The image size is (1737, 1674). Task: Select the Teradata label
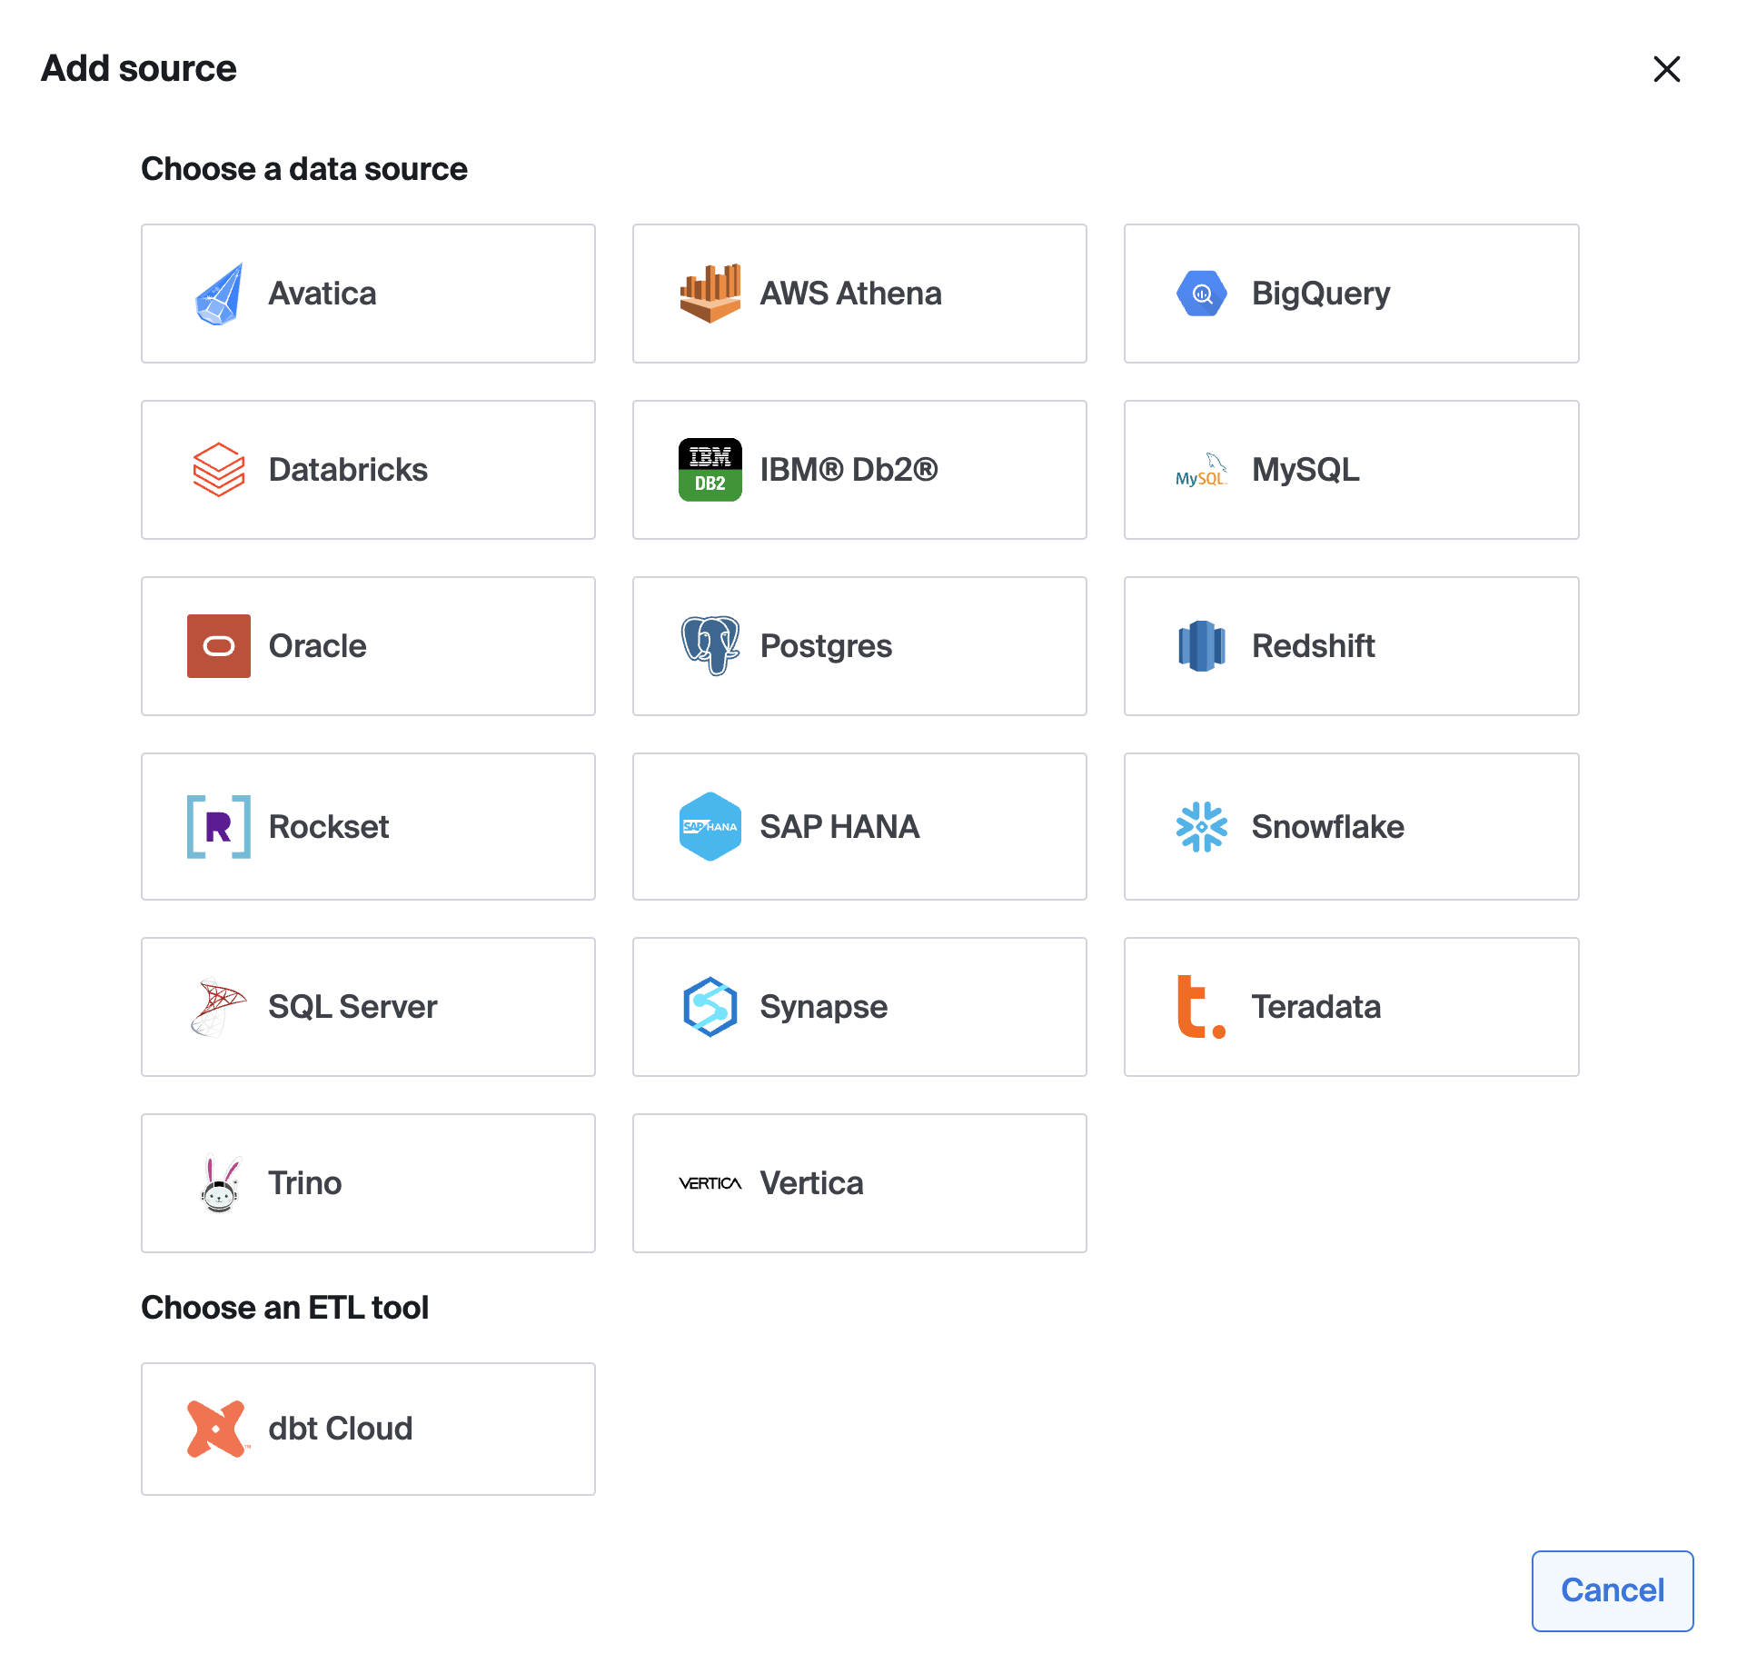(x=1315, y=1007)
